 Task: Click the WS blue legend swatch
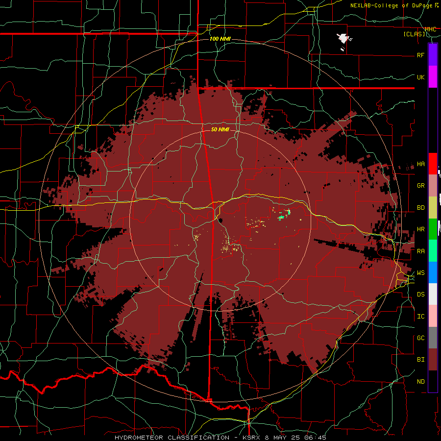click(433, 272)
